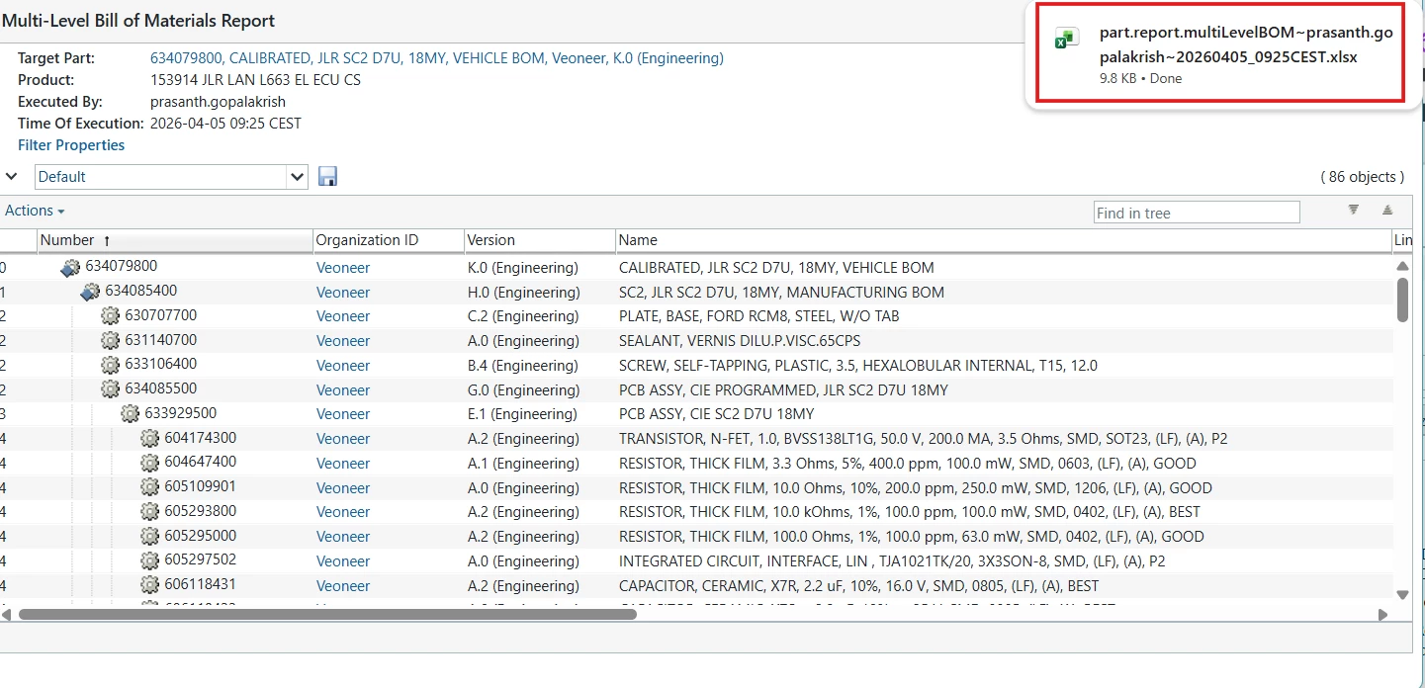This screenshot has width=1425, height=688.
Task: Select the gear icon next to 633929500
Action: pyautogui.click(x=130, y=414)
